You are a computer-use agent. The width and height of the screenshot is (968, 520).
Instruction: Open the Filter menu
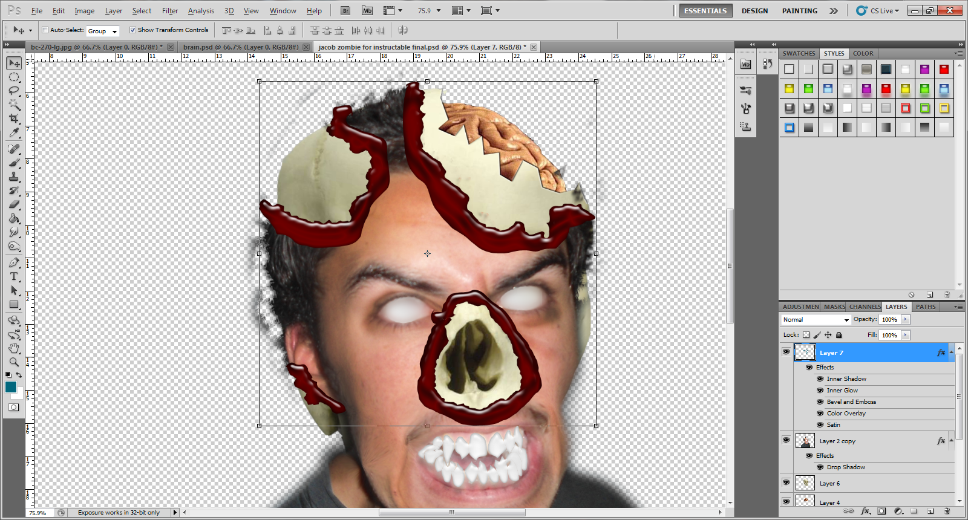pyautogui.click(x=170, y=11)
